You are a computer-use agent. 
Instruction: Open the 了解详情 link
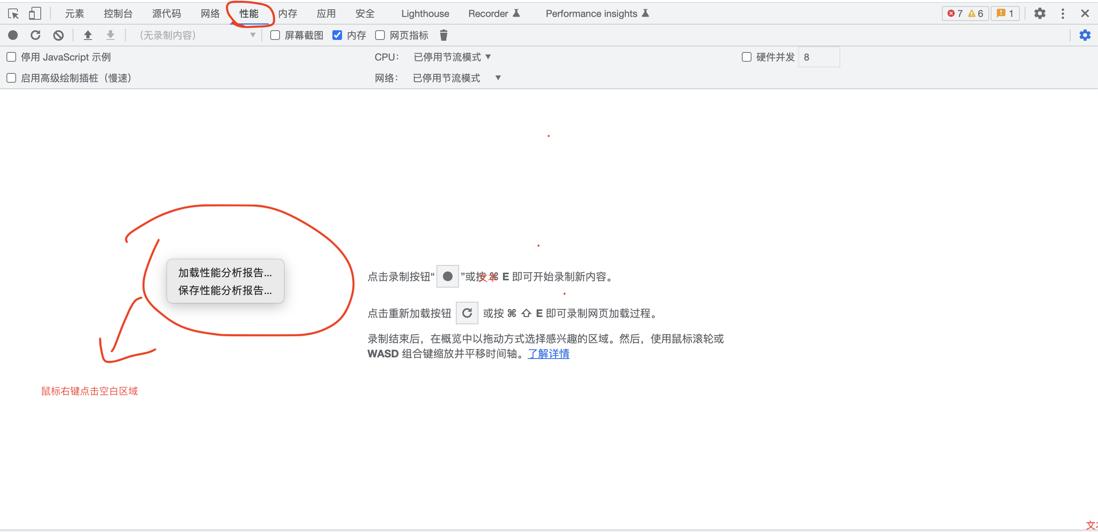pos(548,353)
